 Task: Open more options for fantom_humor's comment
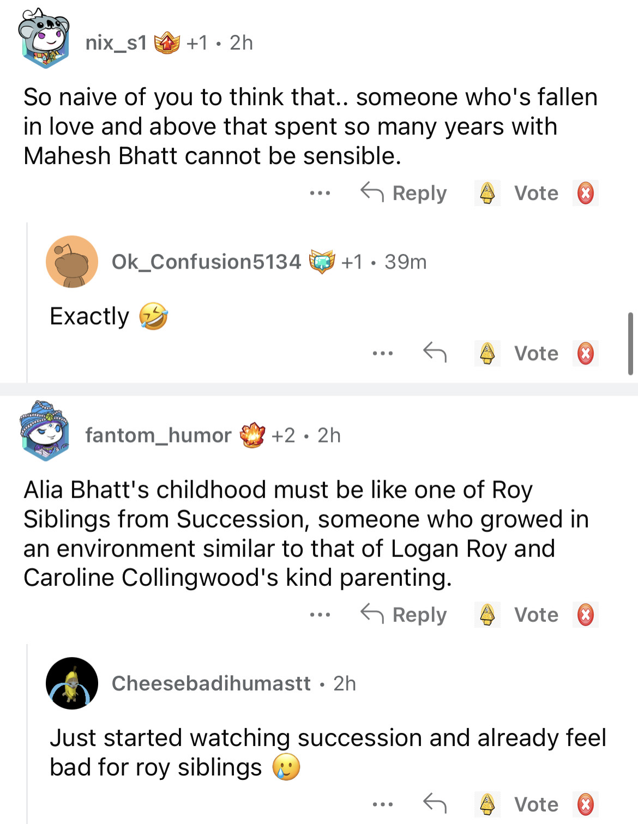[320, 615]
